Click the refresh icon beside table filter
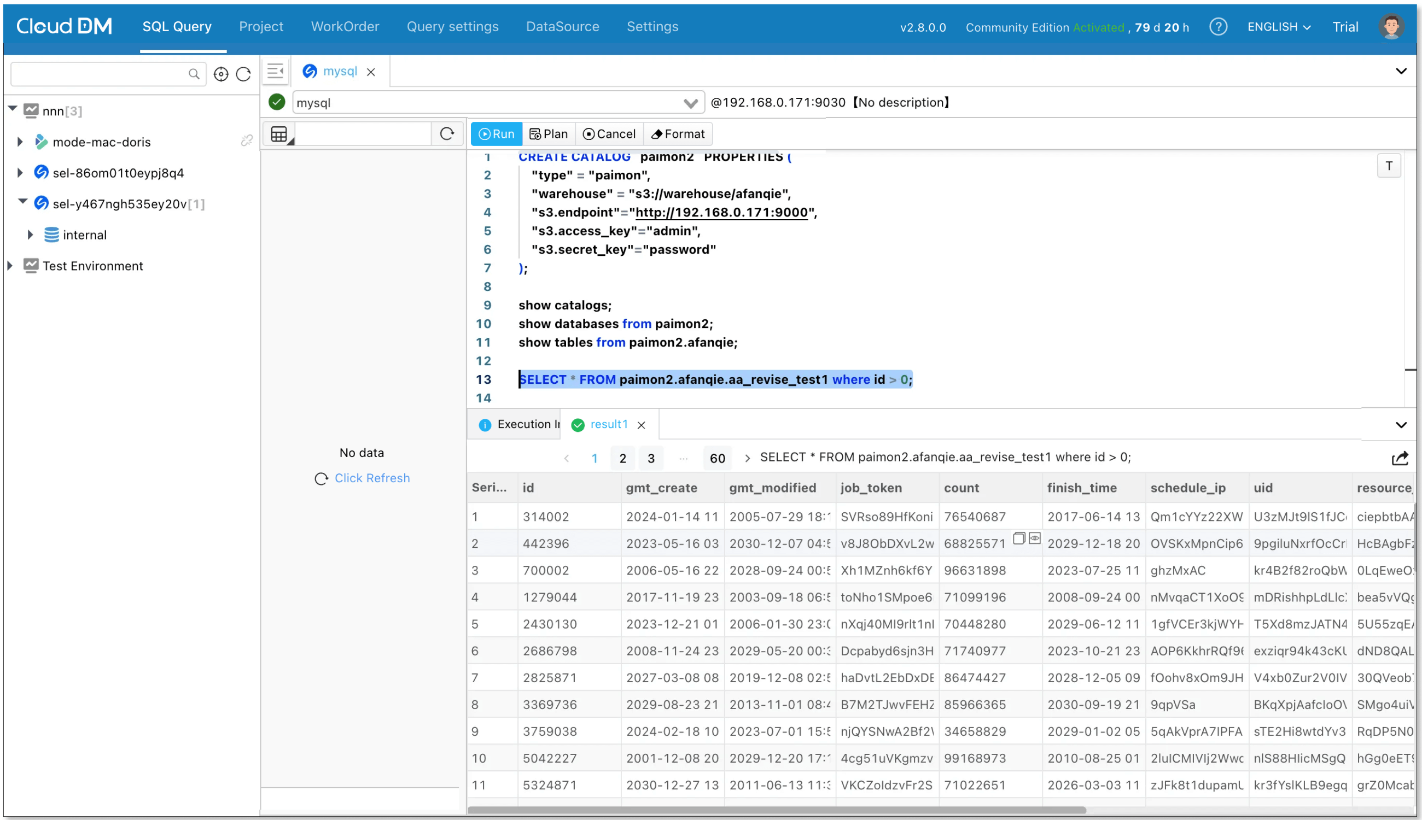Screen dimensions: 1422x820 click(x=447, y=134)
